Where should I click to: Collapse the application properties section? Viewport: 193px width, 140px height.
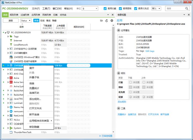coord(118,30)
